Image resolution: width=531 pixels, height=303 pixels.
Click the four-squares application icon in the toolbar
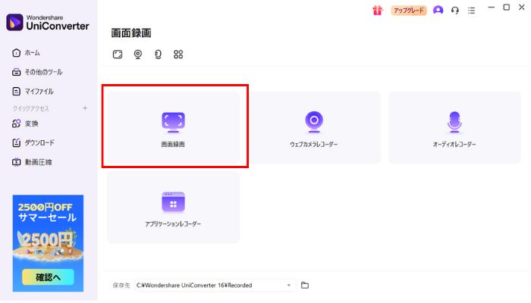point(178,55)
